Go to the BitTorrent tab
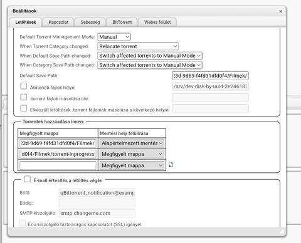301x243 pixels. tap(122, 22)
